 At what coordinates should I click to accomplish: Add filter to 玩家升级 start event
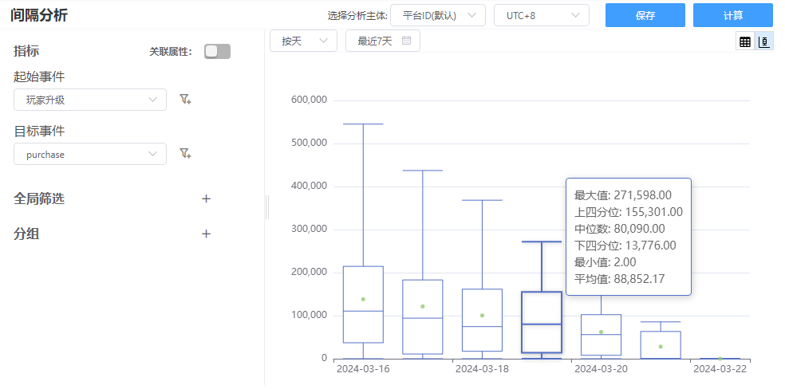click(x=185, y=100)
